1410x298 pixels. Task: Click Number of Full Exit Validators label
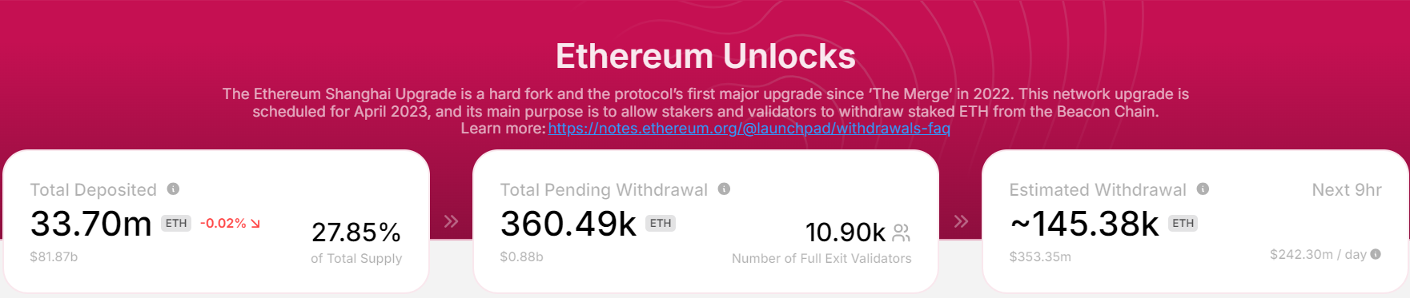pos(821,259)
